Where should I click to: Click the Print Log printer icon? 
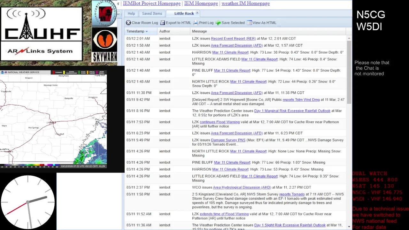(x=196, y=23)
